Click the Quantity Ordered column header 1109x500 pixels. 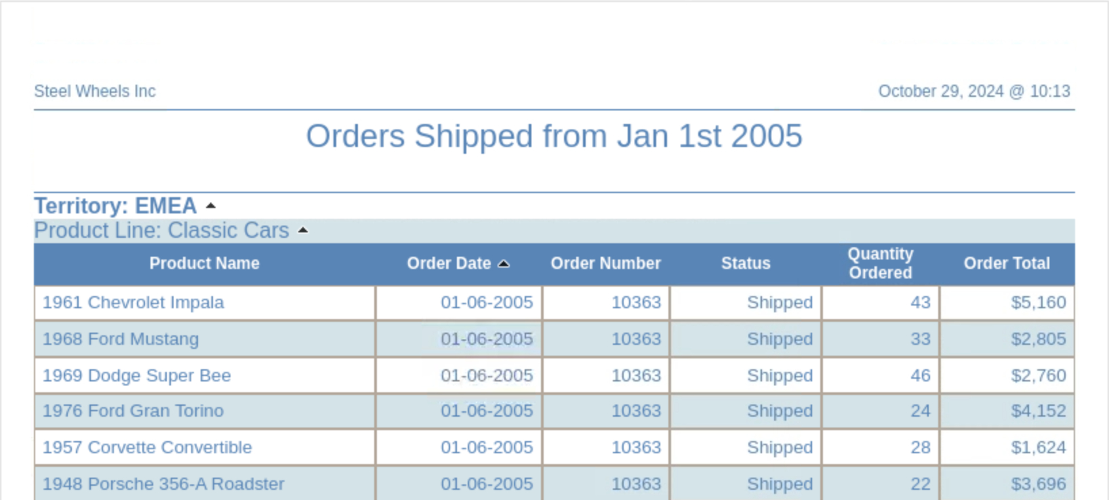tap(880, 264)
